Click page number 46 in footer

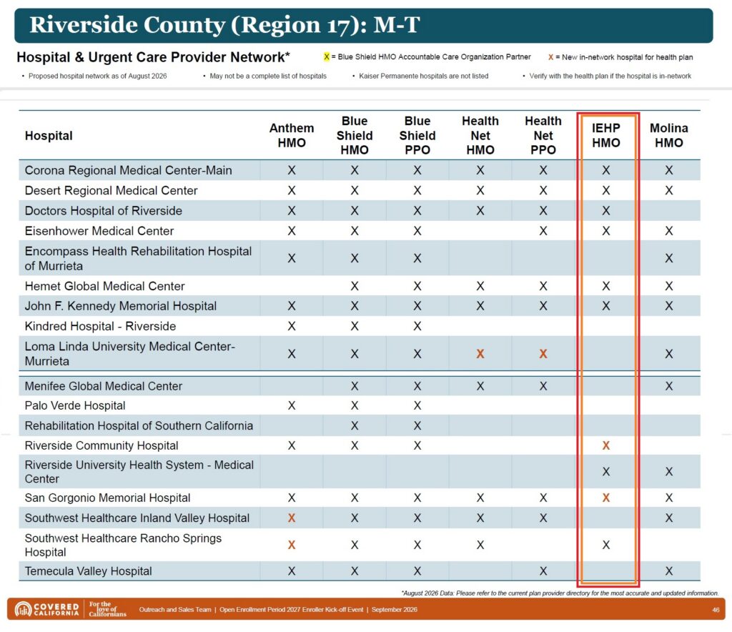[716, 610]
